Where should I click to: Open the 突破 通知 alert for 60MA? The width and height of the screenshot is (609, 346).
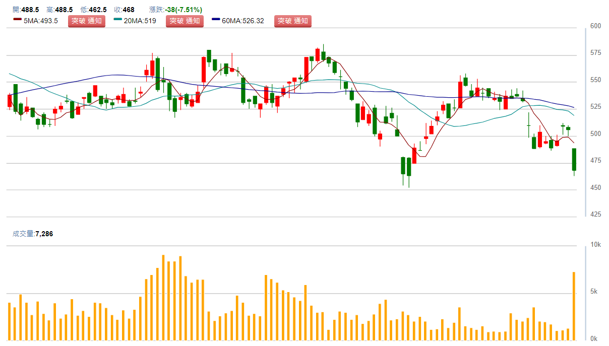(x=293, y=21)
